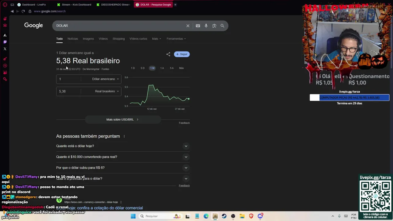The image size is (393, 221).
Task: Open the Opera GX menu logo
Action: coord(5,5)
